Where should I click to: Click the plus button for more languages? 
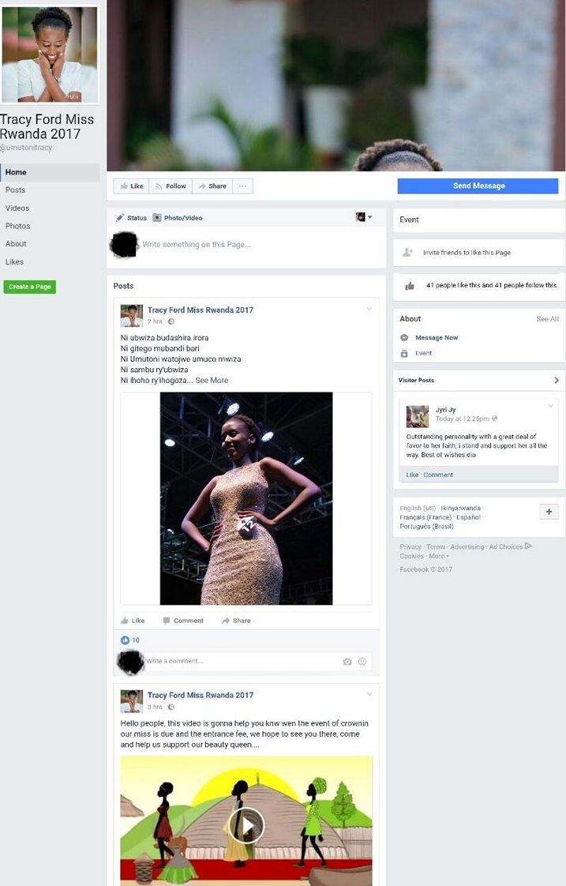[549, 512]
